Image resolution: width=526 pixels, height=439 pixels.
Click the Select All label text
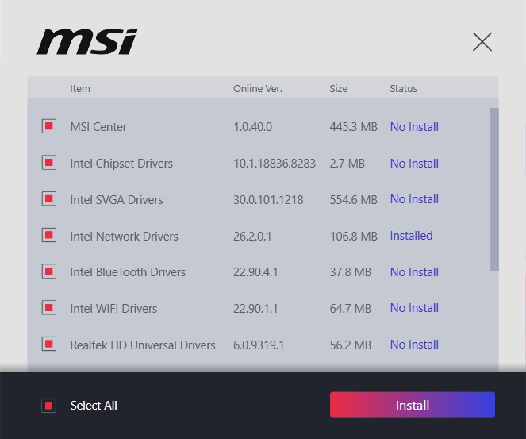[94, 406]
